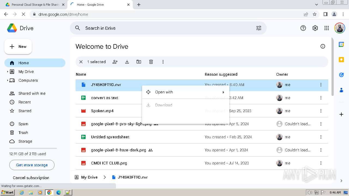Screen dimensions: 349x196
Task: Expand the Computers tree arrow
Action: pos(8,80)
